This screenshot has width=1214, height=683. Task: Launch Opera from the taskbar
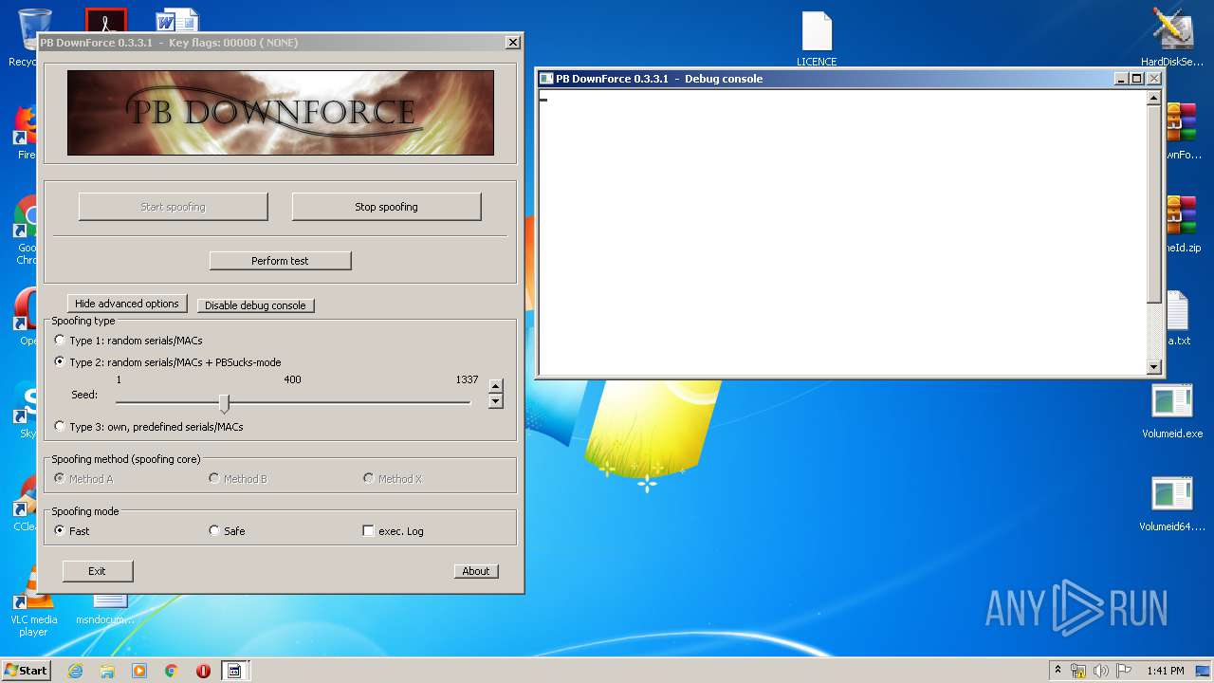coord(203,671)
